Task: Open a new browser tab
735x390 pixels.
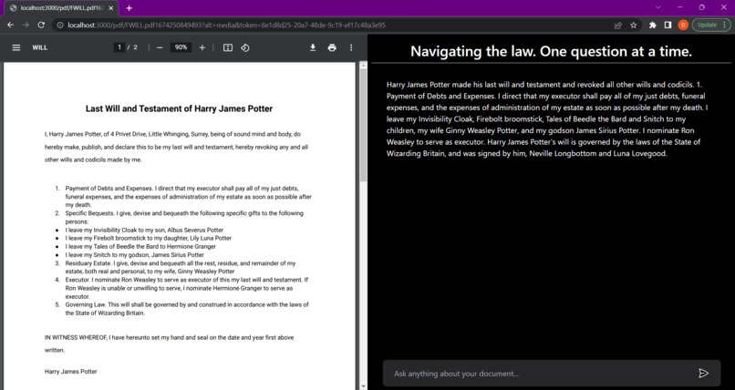Action: click(129, 8)
